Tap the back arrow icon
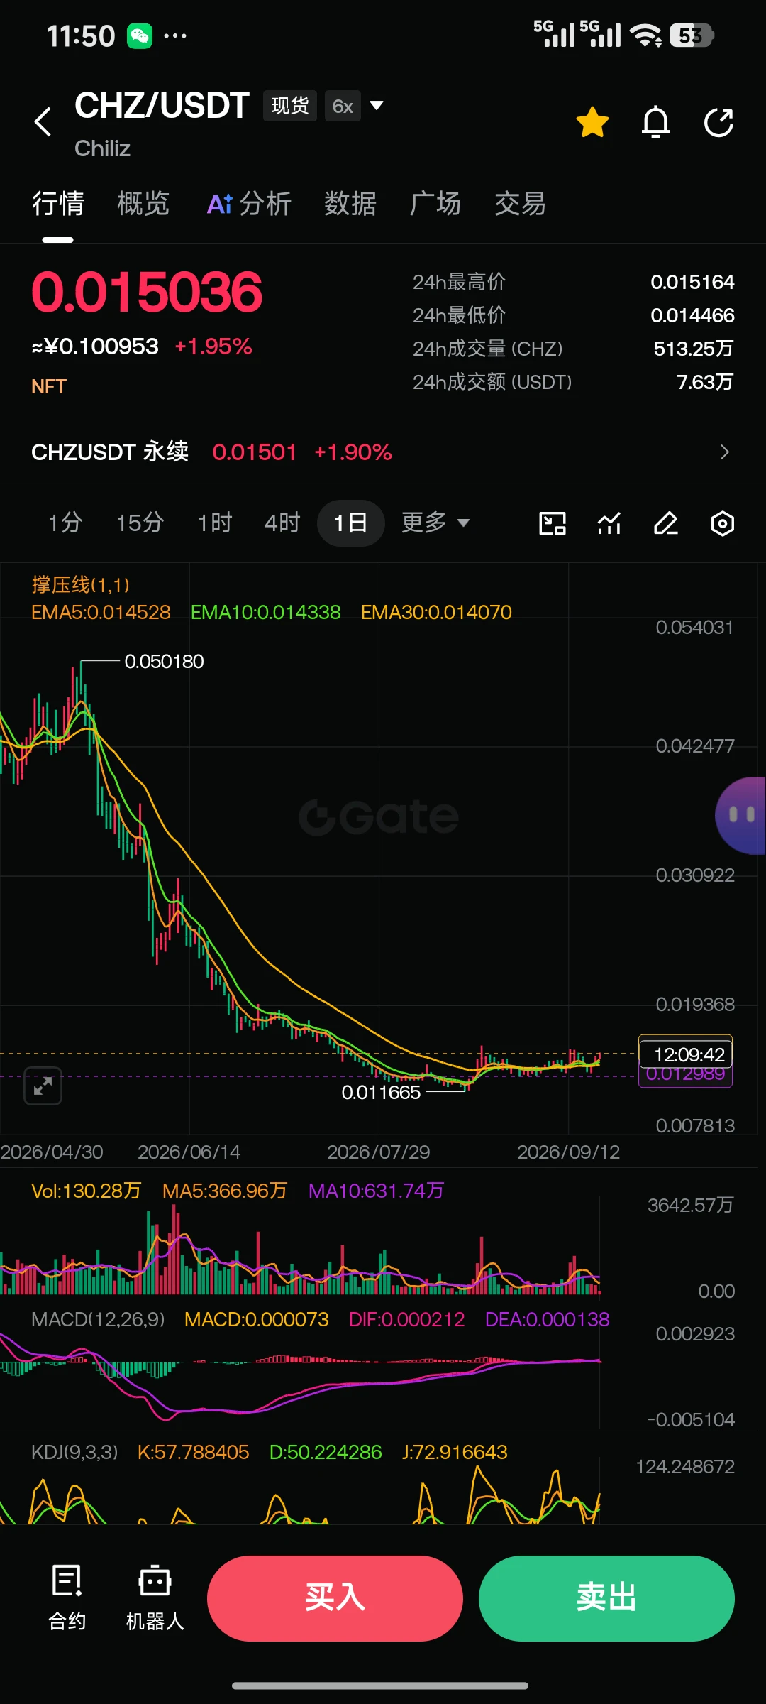 pos(43,121)
